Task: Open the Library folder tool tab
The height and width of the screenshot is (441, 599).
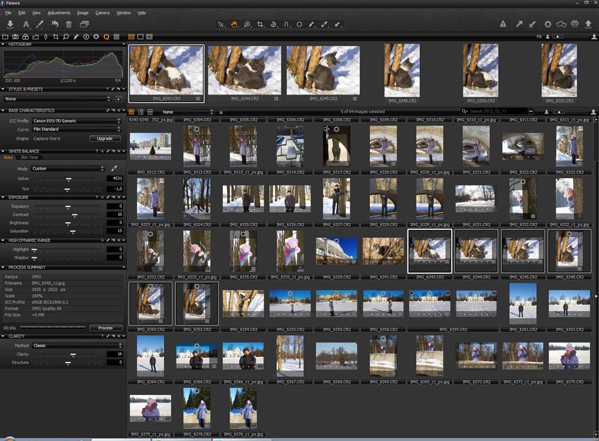Action: 5,37
